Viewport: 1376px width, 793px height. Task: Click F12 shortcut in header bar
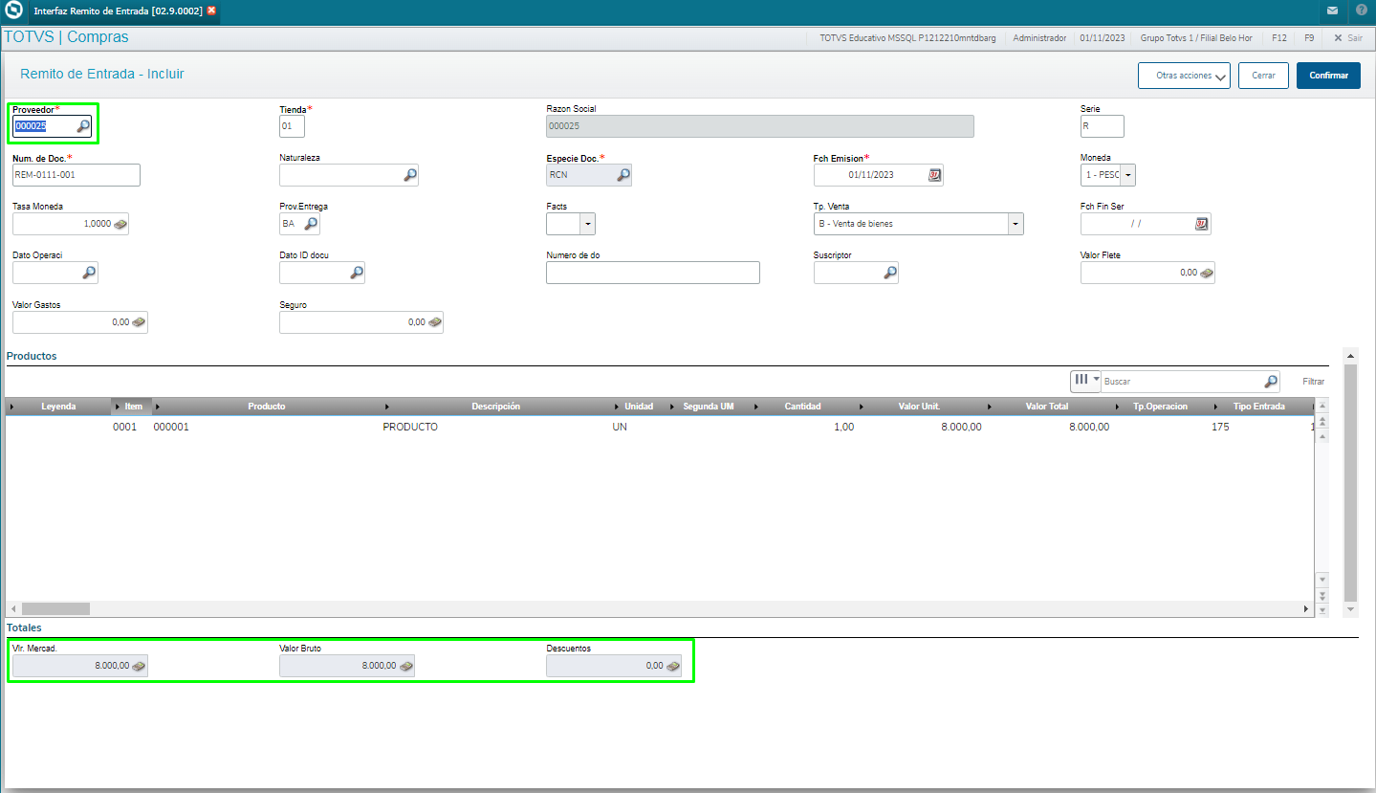tap(1278, 38)
